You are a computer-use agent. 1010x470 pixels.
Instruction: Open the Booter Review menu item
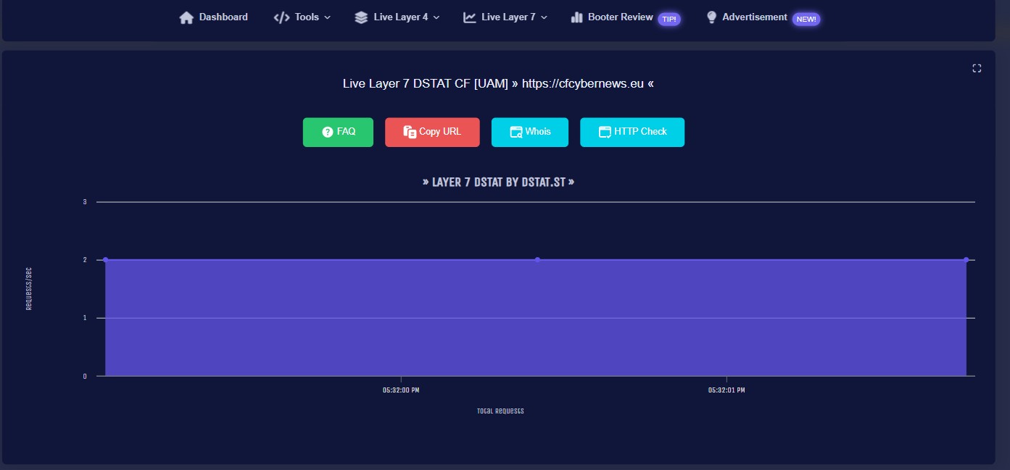point(620,17)
